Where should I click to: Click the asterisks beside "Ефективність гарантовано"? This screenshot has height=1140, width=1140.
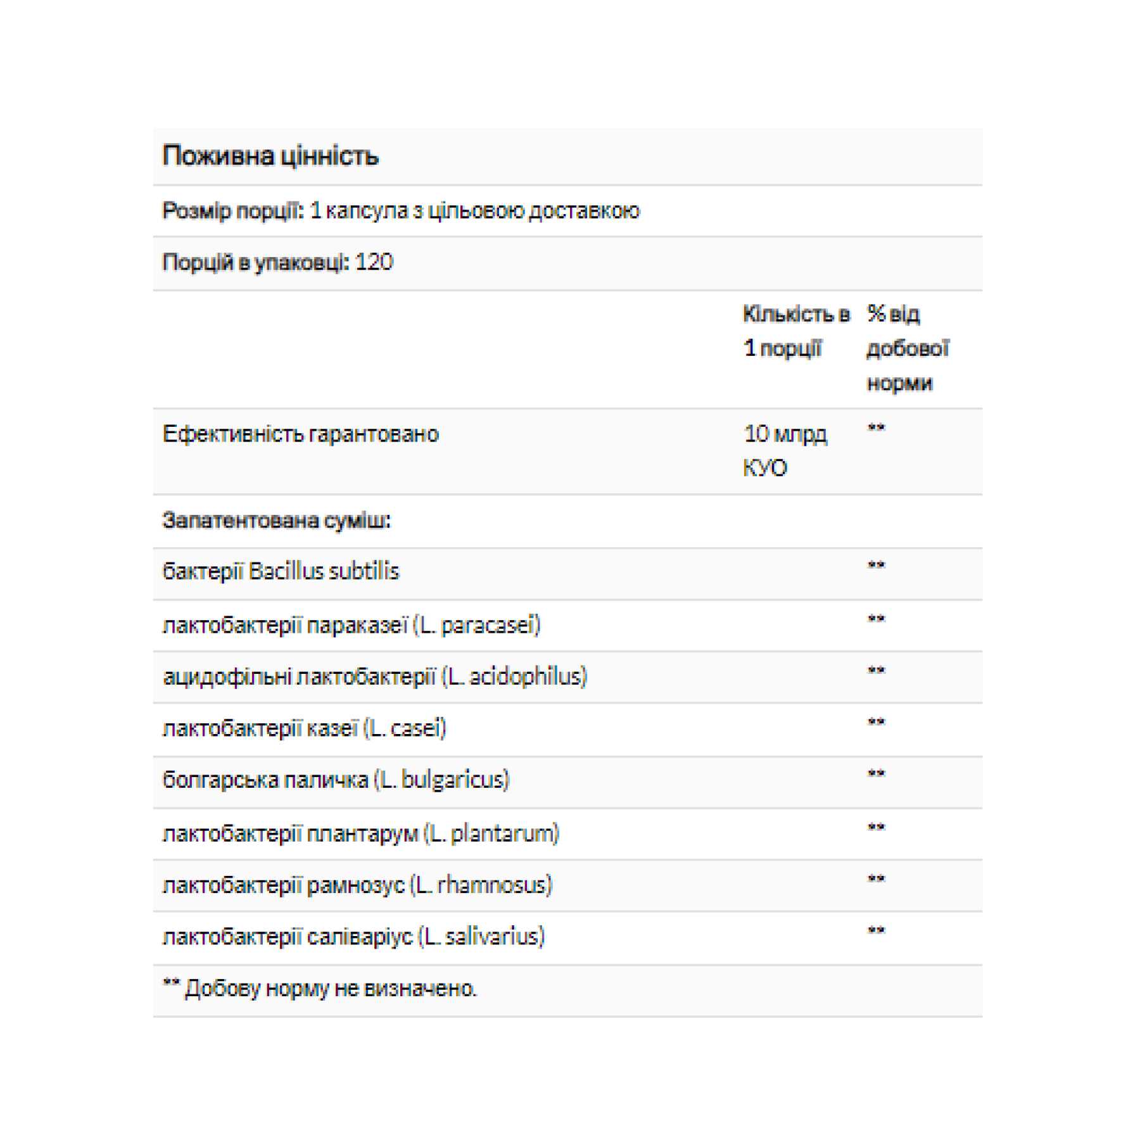click(876, 427)
